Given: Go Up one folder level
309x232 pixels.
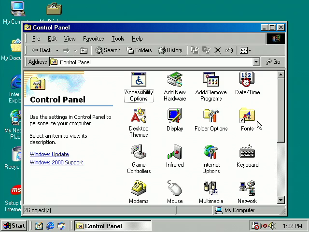Looking at the screenshot, I should coord(84,51).
